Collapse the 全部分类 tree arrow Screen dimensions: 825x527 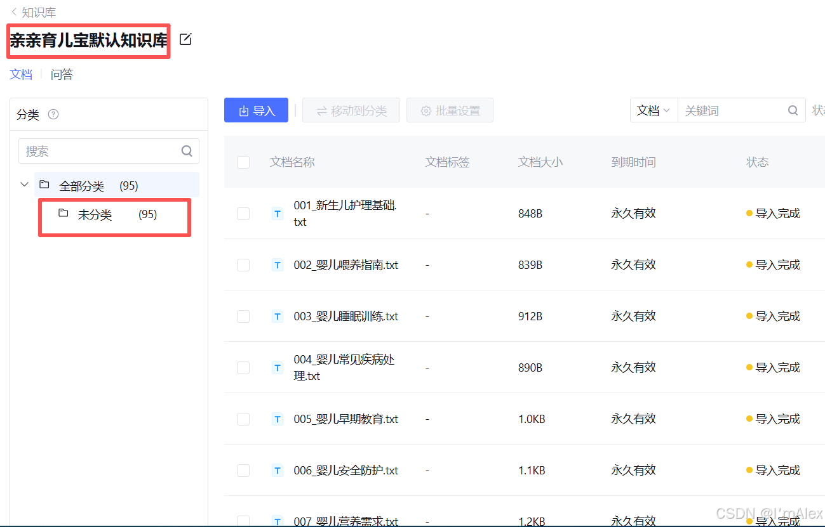tap(24, 185)
